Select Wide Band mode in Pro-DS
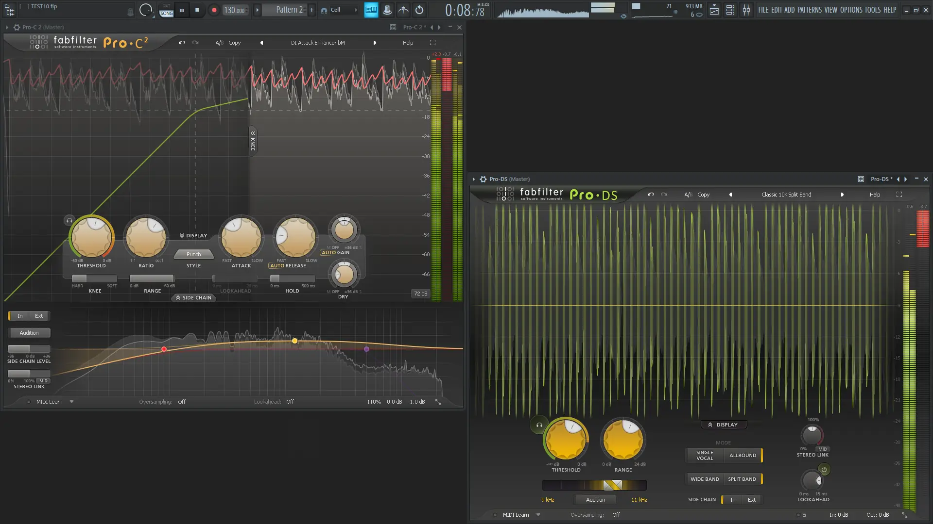This screenshot has width=933, height=524. point(705,479)
